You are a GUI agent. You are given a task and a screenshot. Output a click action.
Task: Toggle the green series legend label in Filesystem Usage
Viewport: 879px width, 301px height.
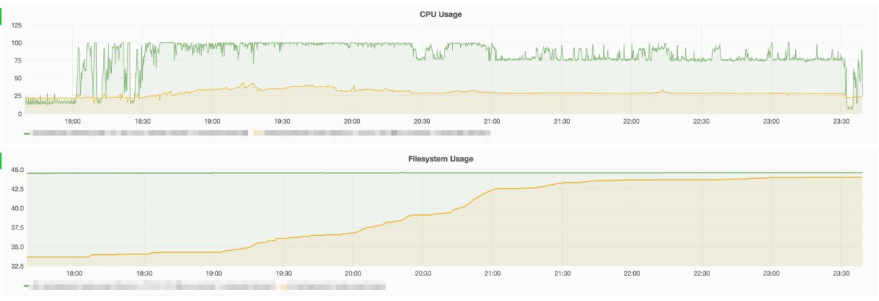(x=155, y=286)
